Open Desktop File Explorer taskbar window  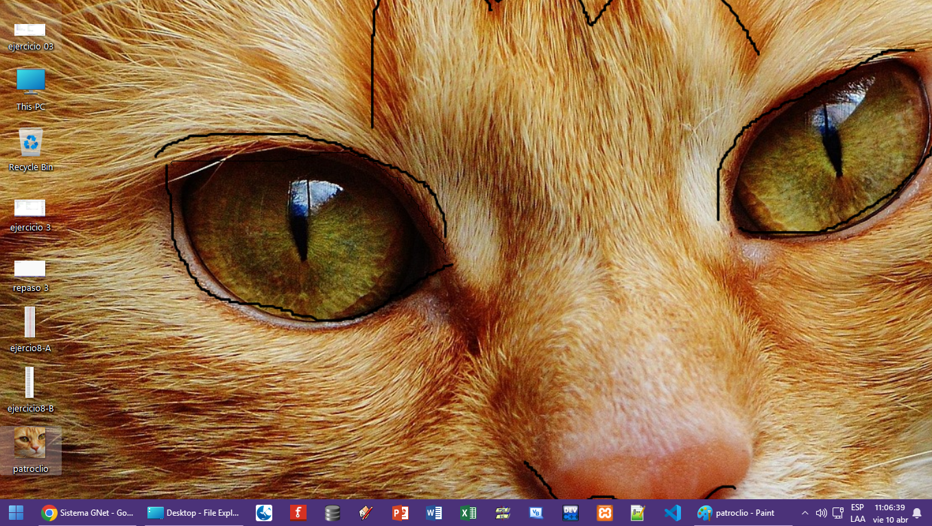(194, 513)
